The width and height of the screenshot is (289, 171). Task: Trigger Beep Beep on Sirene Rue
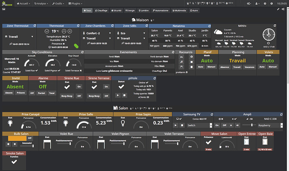coord(67,96)
